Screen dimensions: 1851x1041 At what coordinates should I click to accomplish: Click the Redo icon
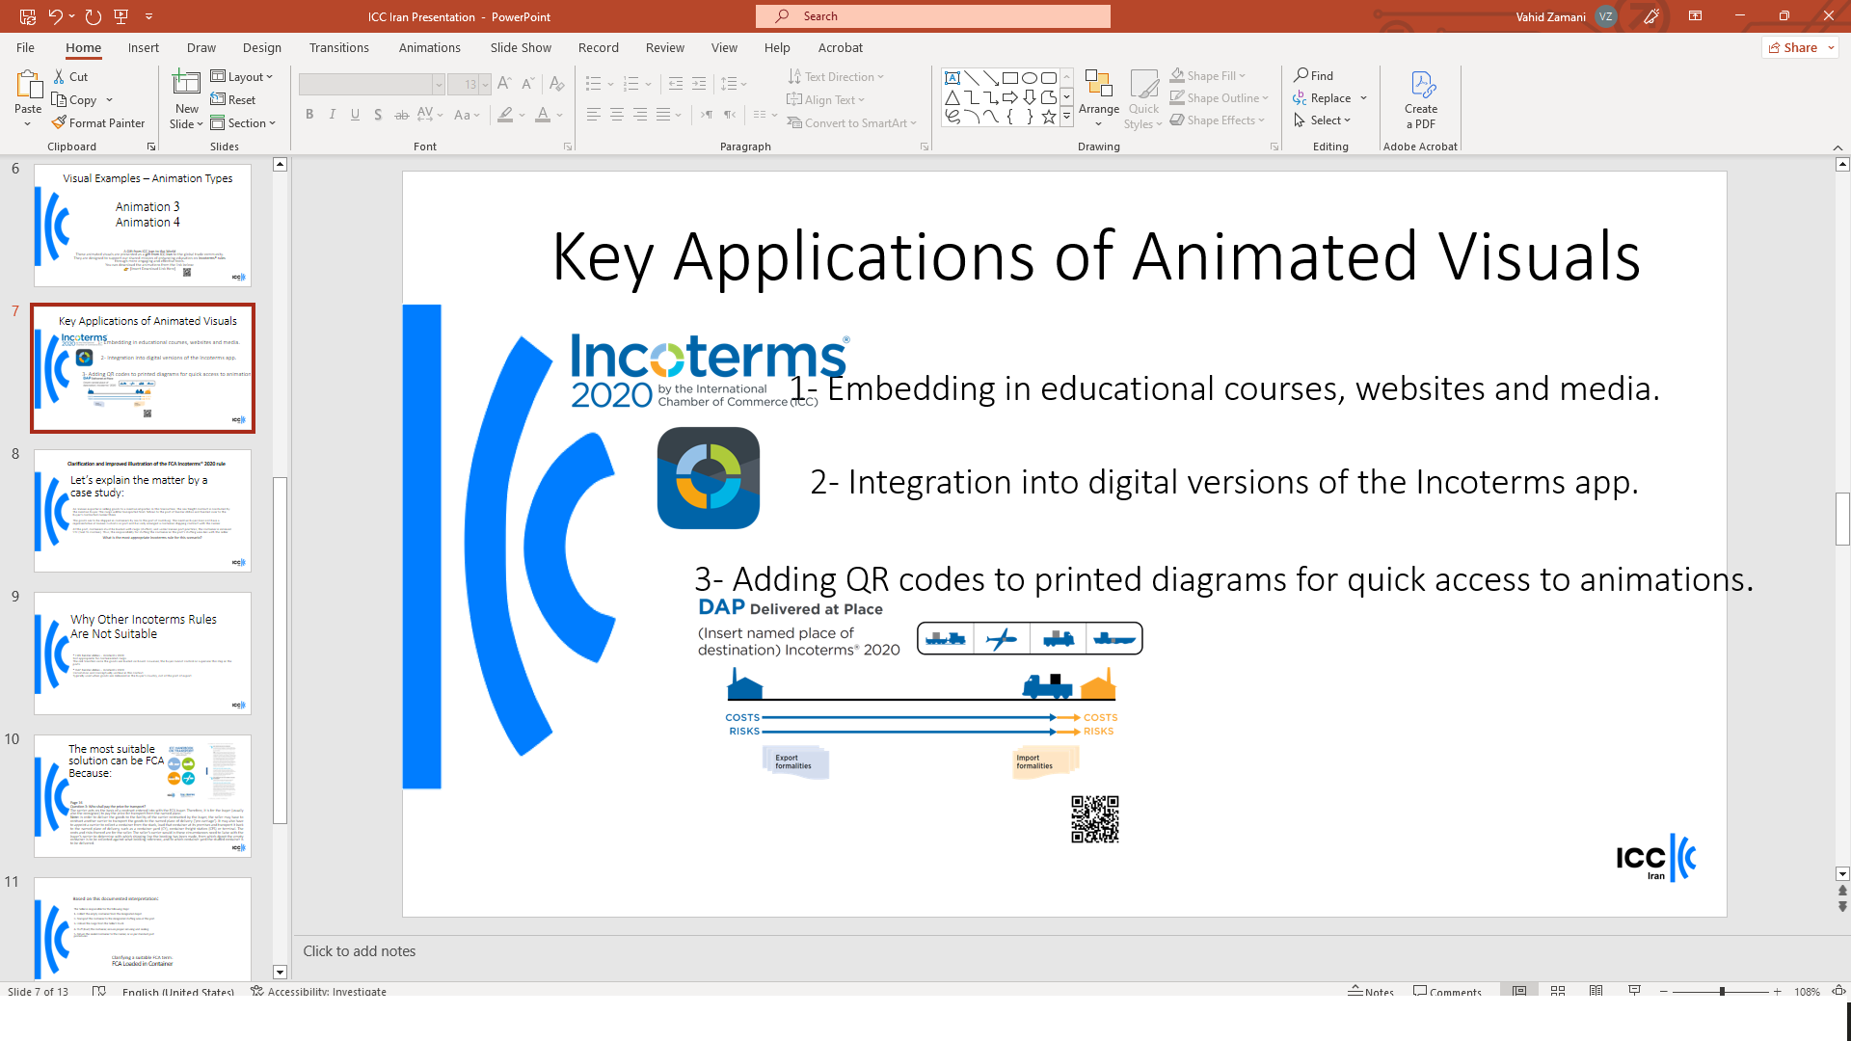click(x=93, y=16)
